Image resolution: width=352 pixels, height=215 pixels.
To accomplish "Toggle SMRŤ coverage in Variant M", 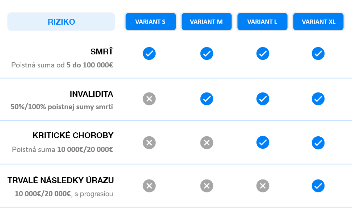I will click(x=207, y=53).
